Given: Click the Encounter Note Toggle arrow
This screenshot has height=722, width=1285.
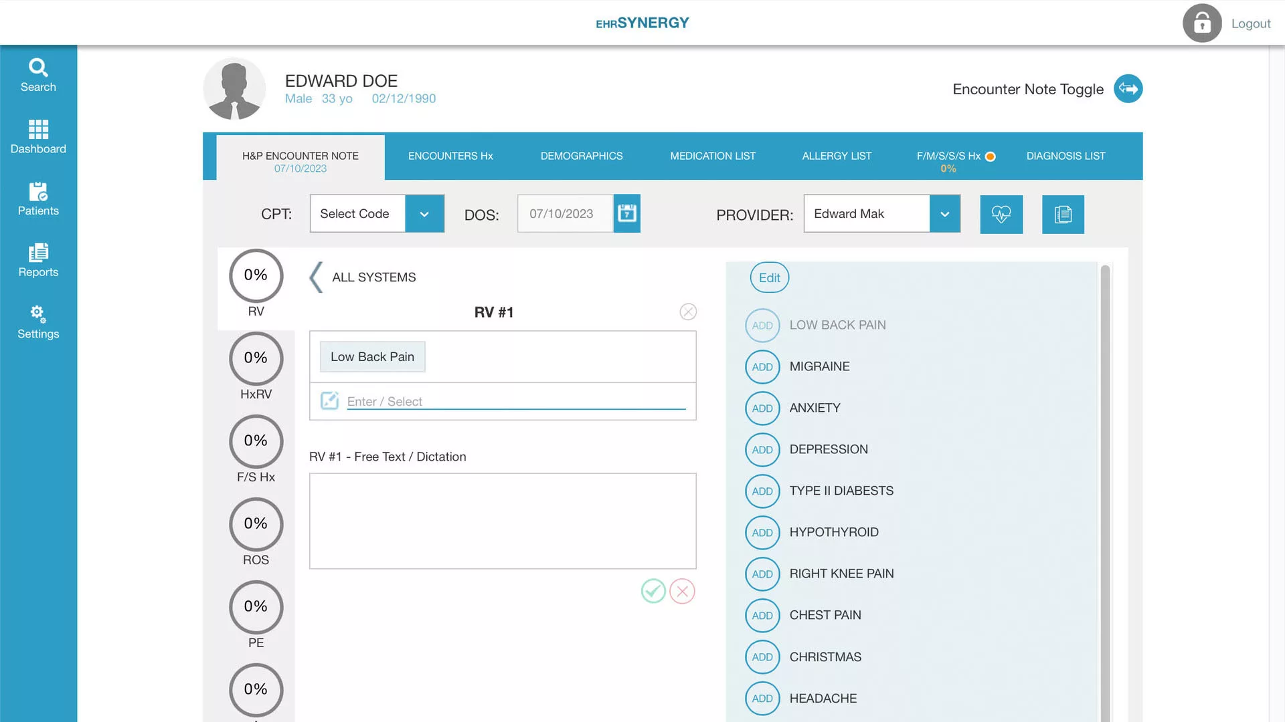Looking at the screenshot, I should tap(1128, 89).
